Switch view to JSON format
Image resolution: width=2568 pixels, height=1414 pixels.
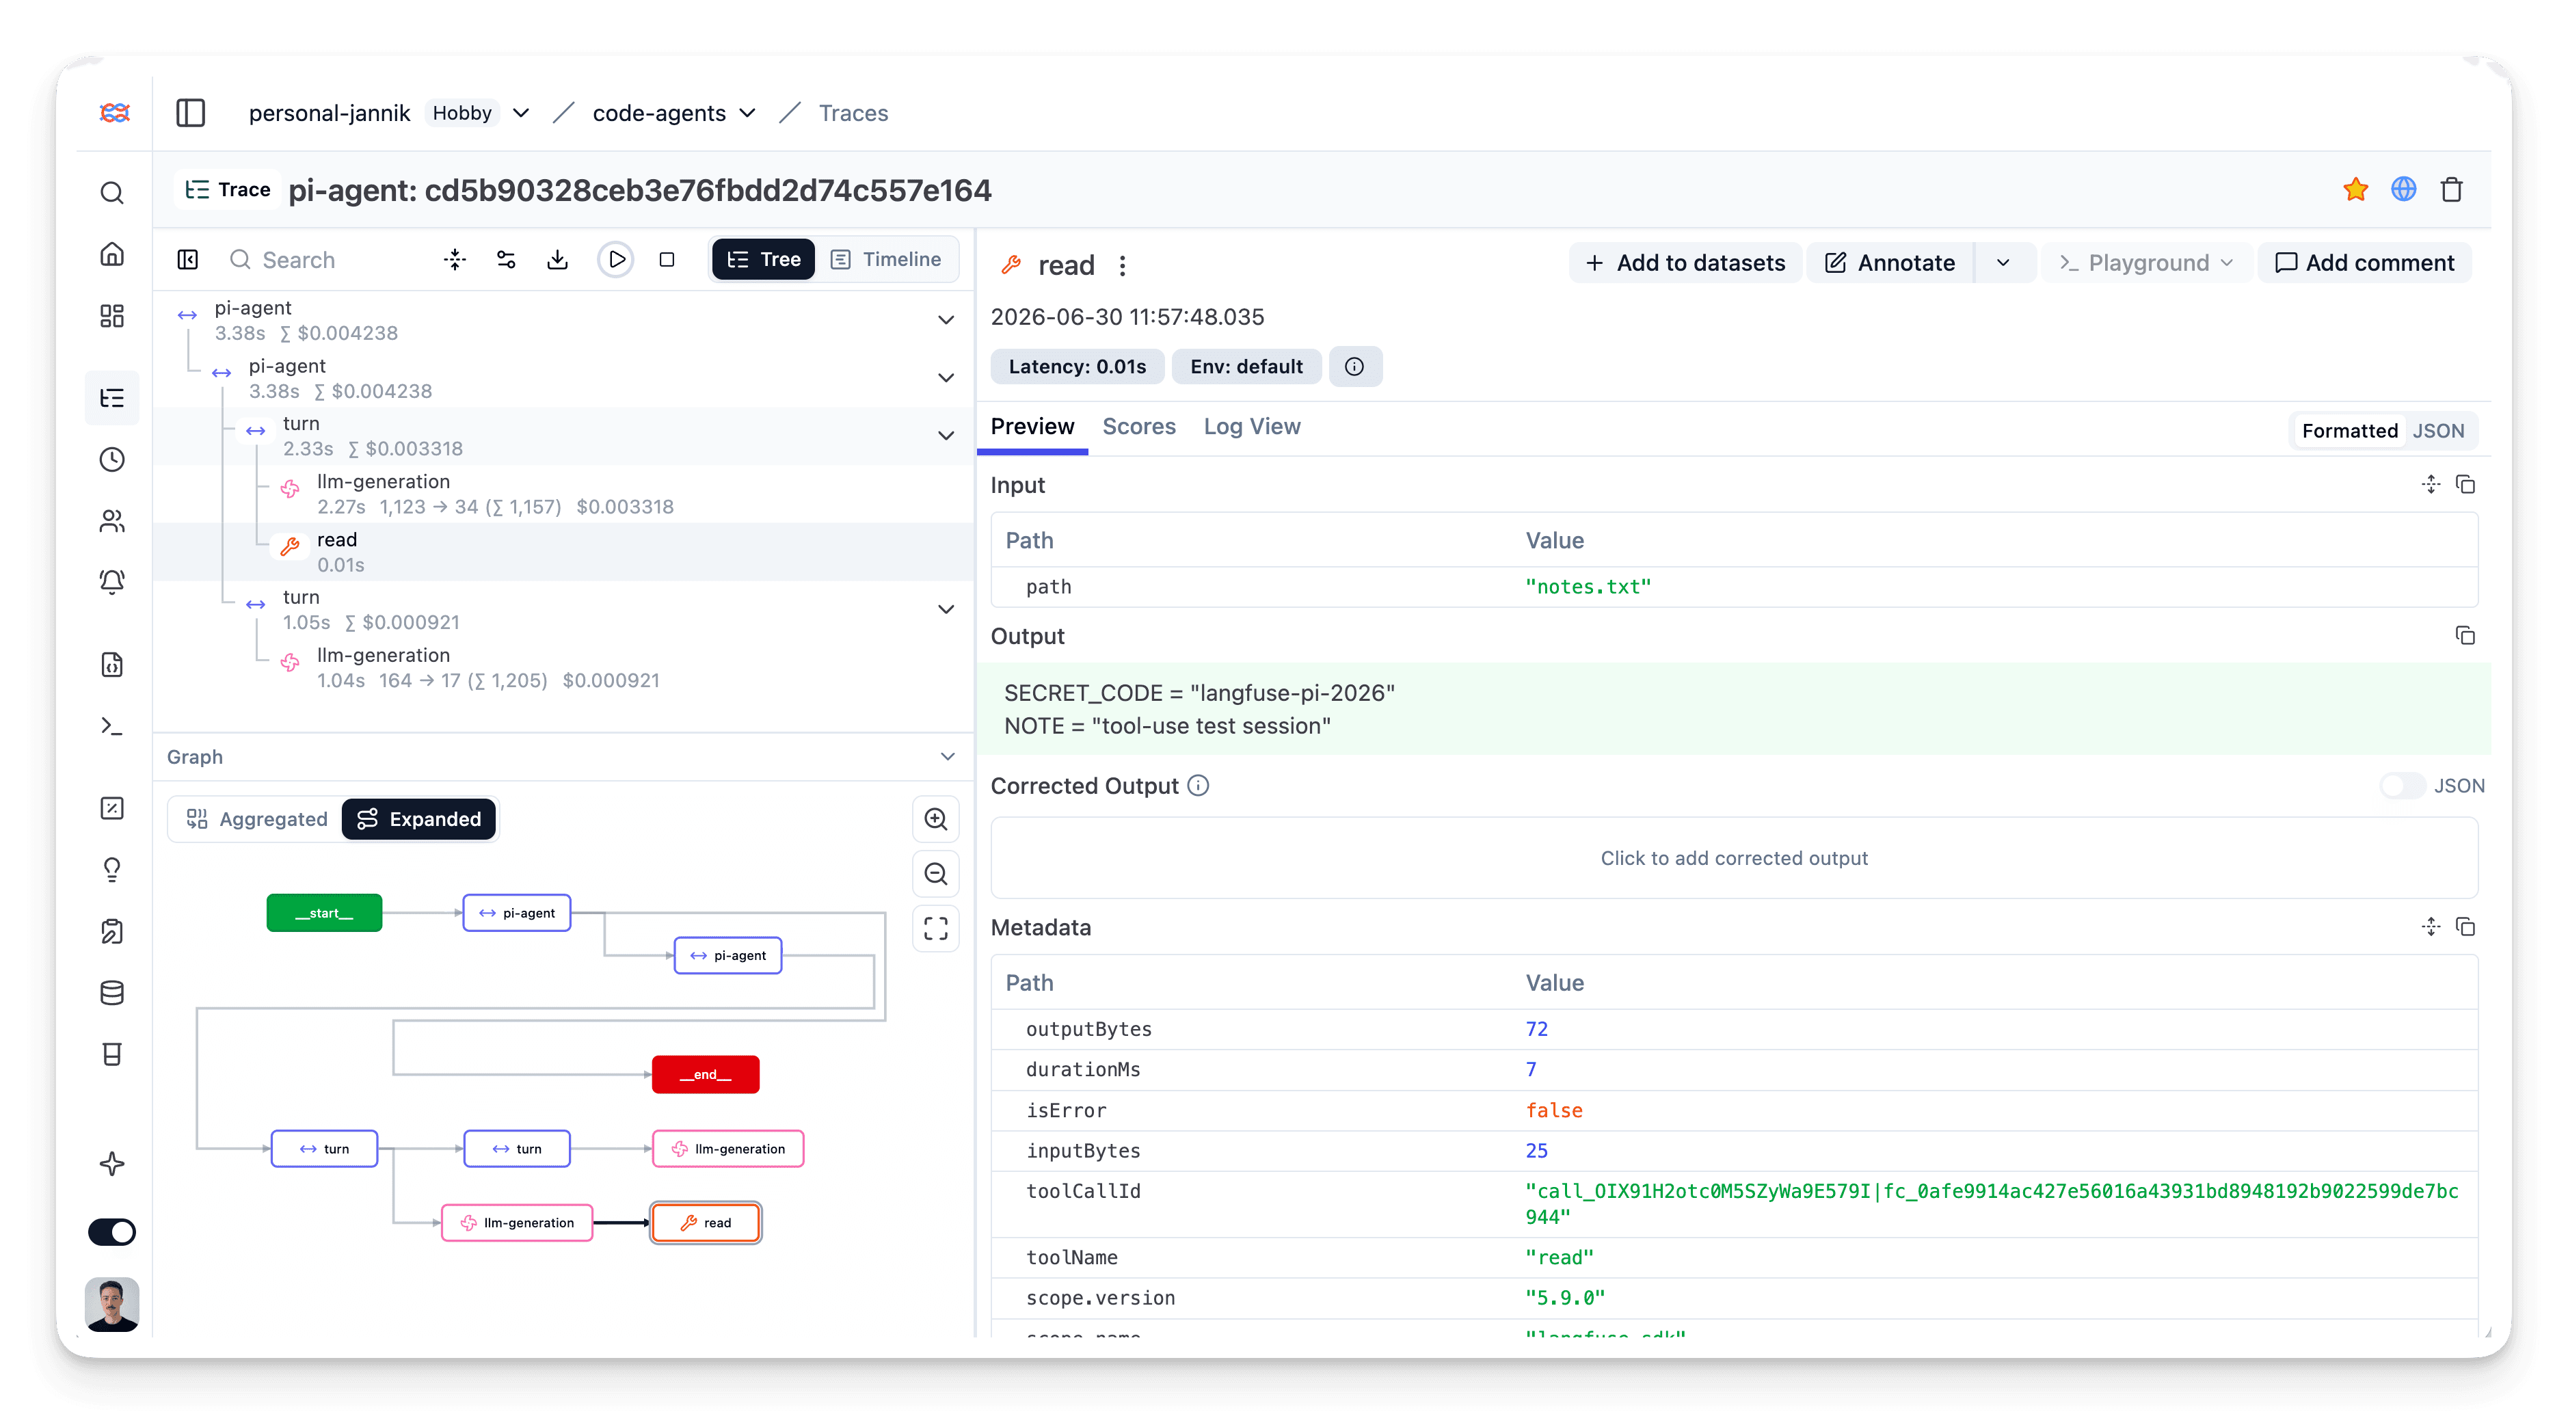[2438, 431]
